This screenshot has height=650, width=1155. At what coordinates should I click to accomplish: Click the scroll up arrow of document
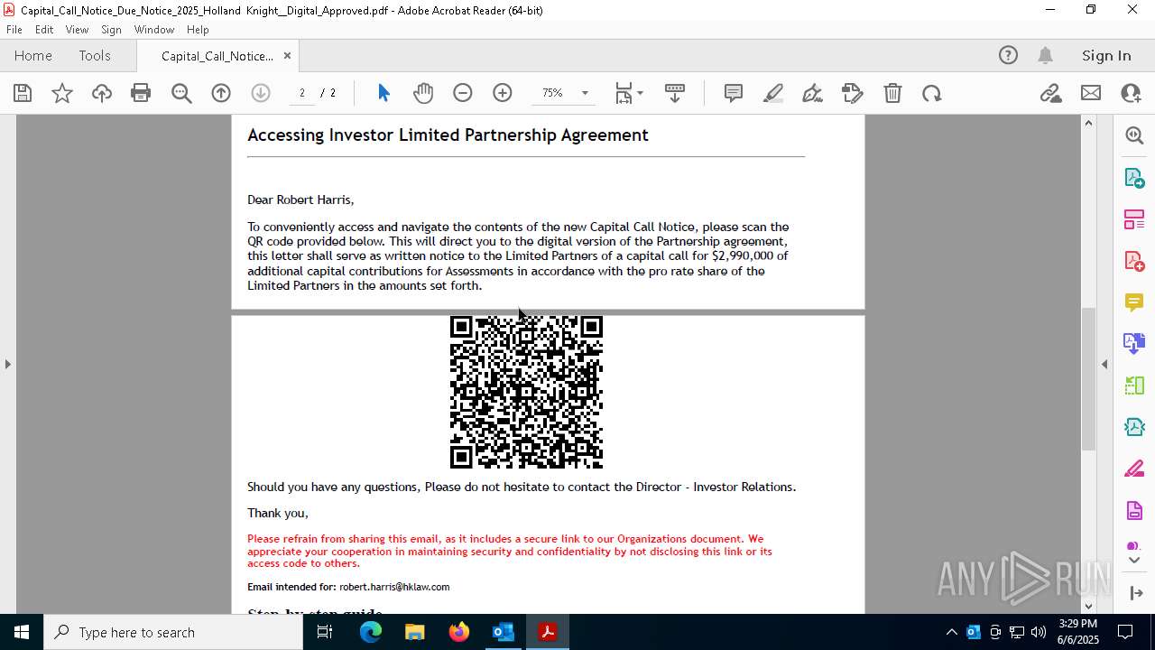coord(1088,123)
